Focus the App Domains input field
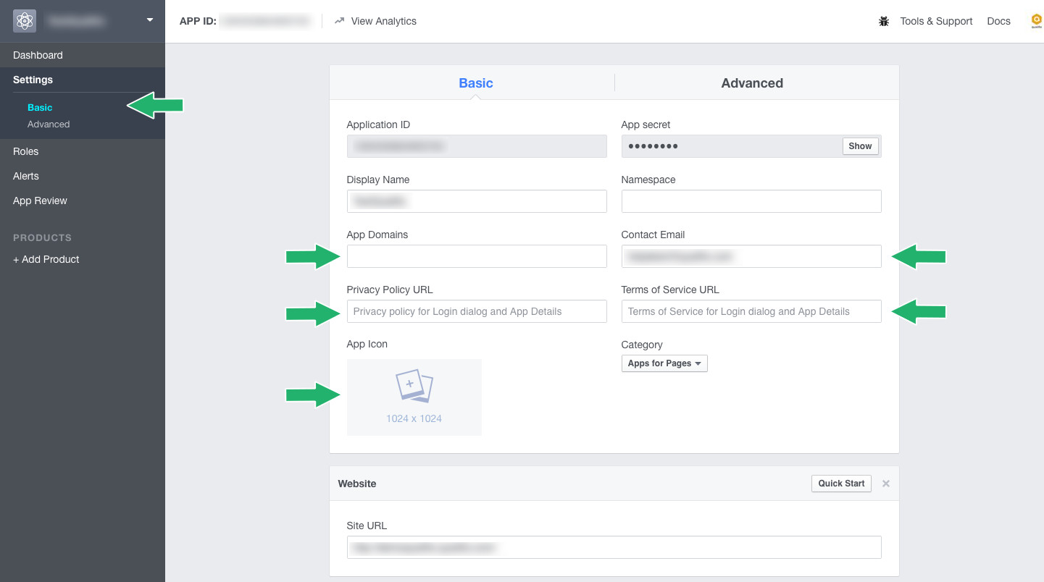The image size is (1044, 582). tap(476, 256)
